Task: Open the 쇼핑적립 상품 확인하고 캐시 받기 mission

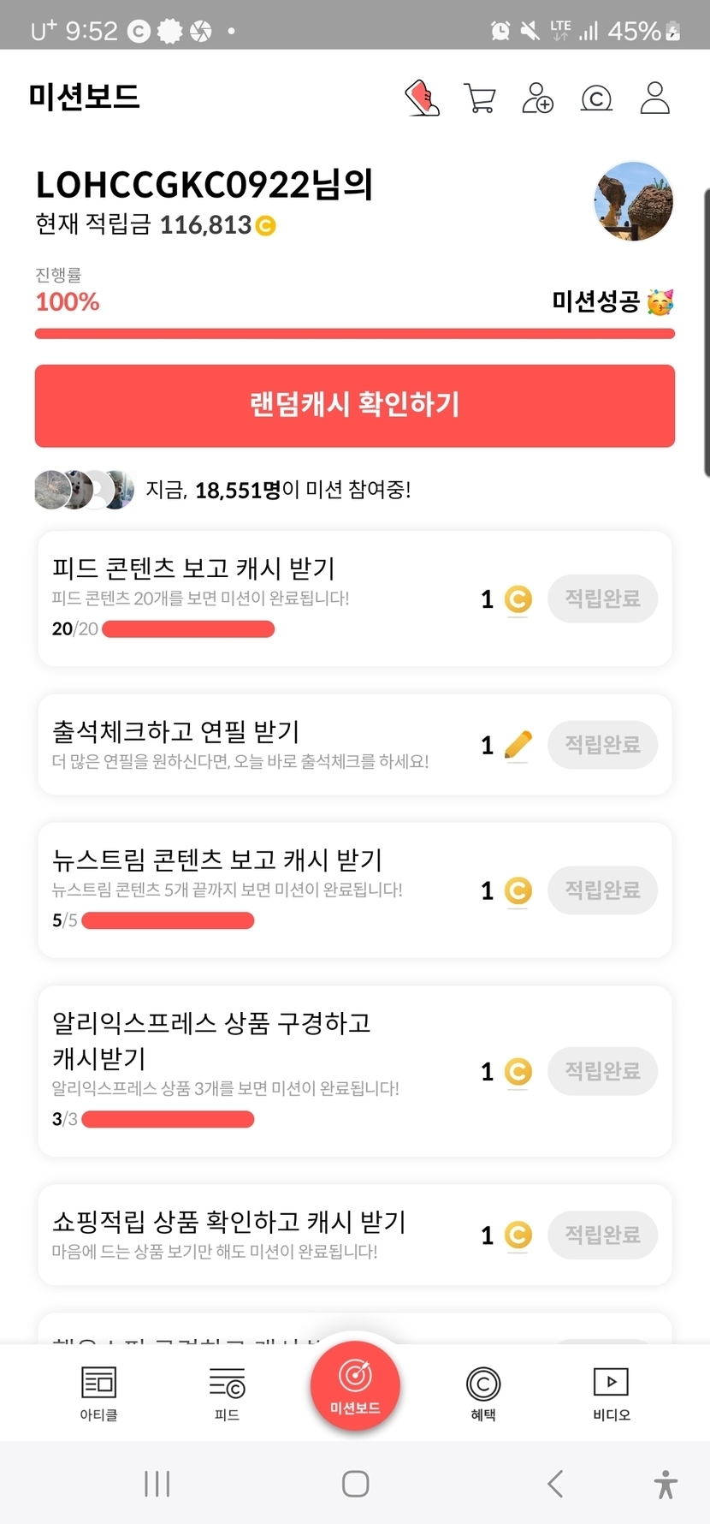Action: tap(229, 1223)
